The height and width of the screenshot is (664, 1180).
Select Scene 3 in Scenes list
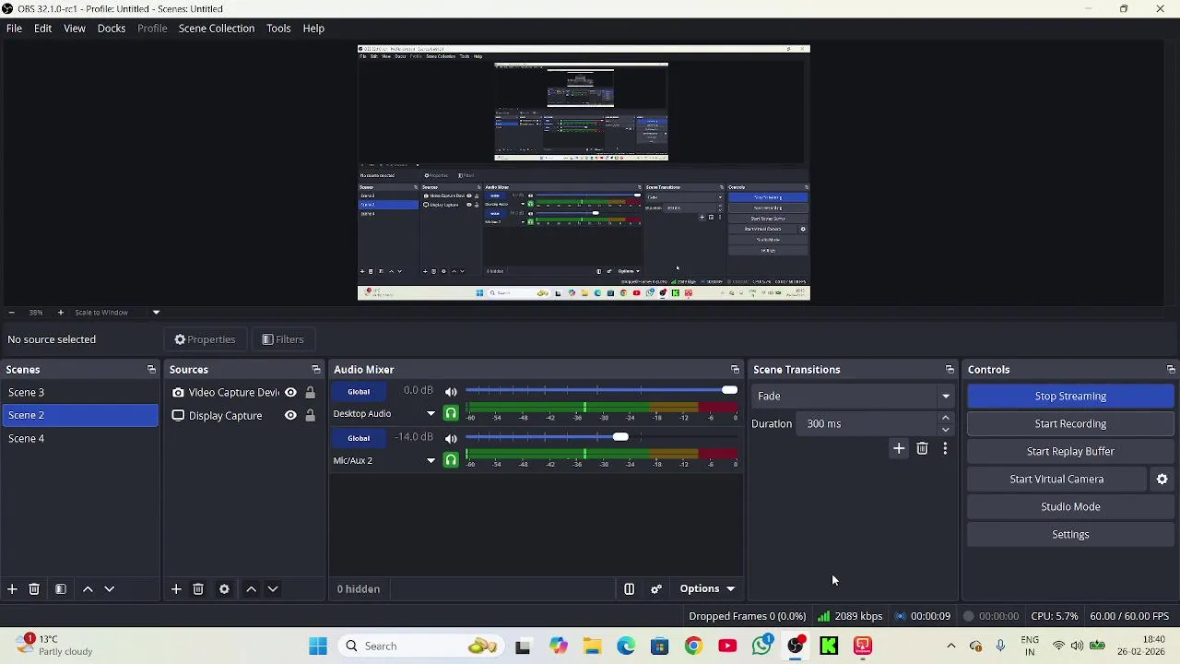click(80, 392)
